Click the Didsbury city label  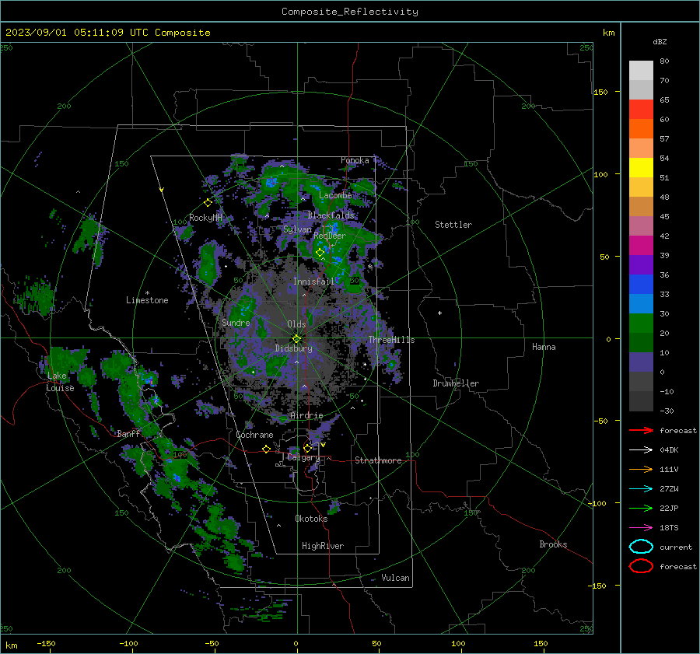coord(293,348)
